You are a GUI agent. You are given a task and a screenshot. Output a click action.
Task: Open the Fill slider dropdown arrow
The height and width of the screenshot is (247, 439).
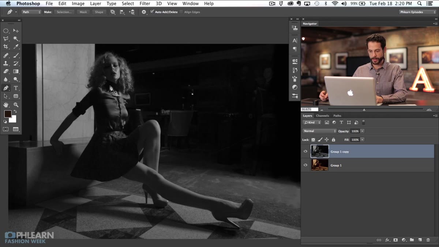click(362, 140)
